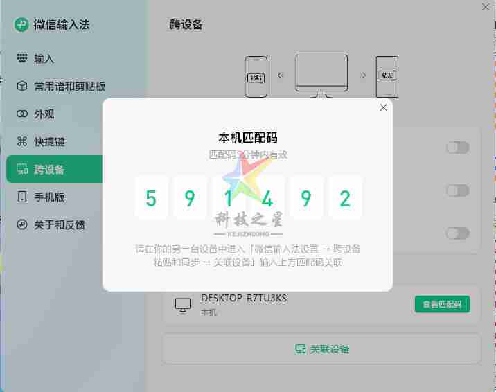496x392 pixels.
Task: Click the 关联设备 button
Action: point(322,348)
